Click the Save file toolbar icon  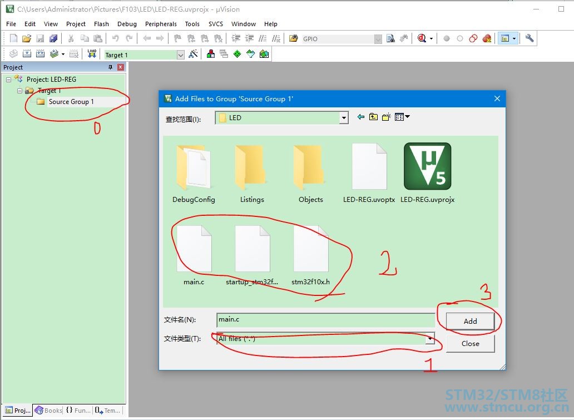40,38
